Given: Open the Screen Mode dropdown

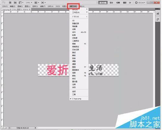Looking at the screenshot, I should (x=43, y=3).
